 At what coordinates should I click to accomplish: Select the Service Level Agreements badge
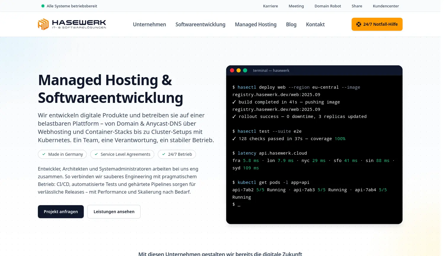pos(122,154)
